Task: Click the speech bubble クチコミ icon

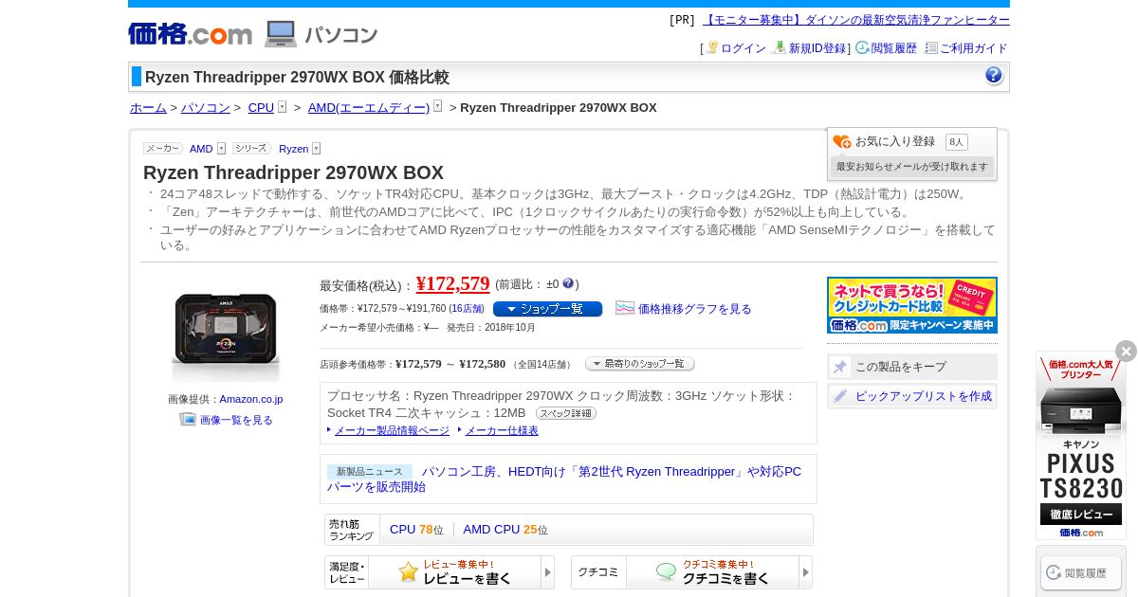Action: pyautogui.click(x=667, y=571)
